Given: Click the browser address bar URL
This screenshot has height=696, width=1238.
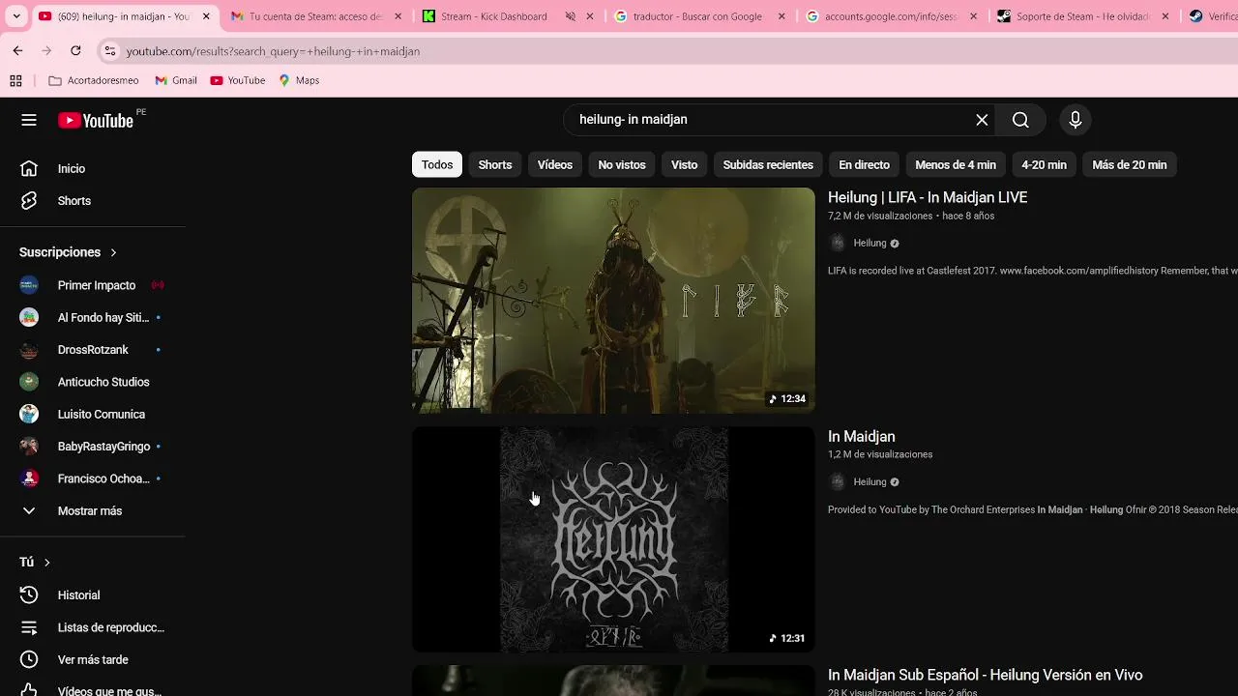Looking at the screenshot, I should [x=273, y=51].
